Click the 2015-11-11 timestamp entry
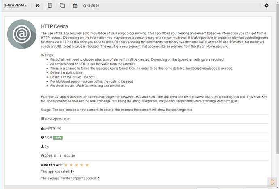 [x=60, y=156]
